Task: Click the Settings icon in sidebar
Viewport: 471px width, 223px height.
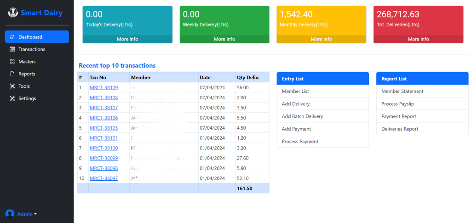Action: [12, 98]
